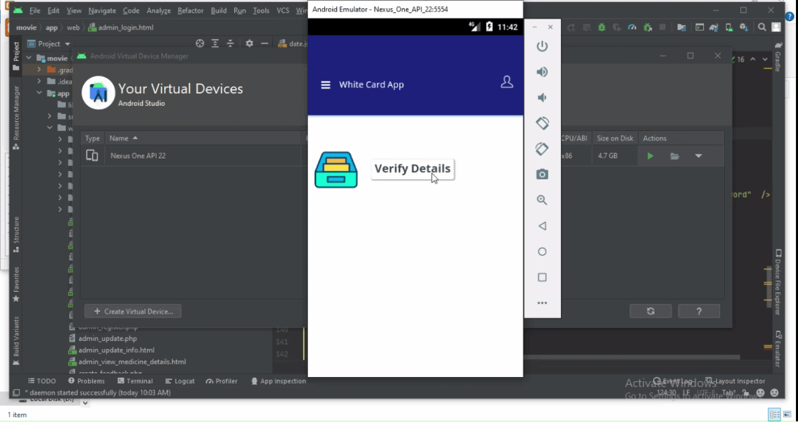Take a screenshot using the camera icon
The image size is (798, 422).
click(542, 174)
